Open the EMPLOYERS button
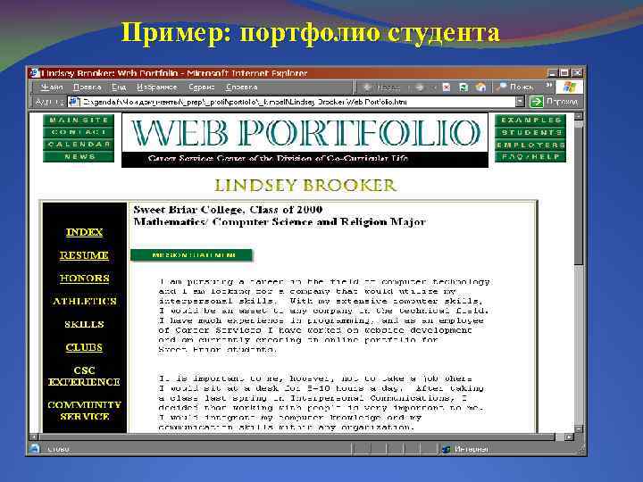Image resolution: width=643 pixels, height=482 pixels. coord(530,145)
